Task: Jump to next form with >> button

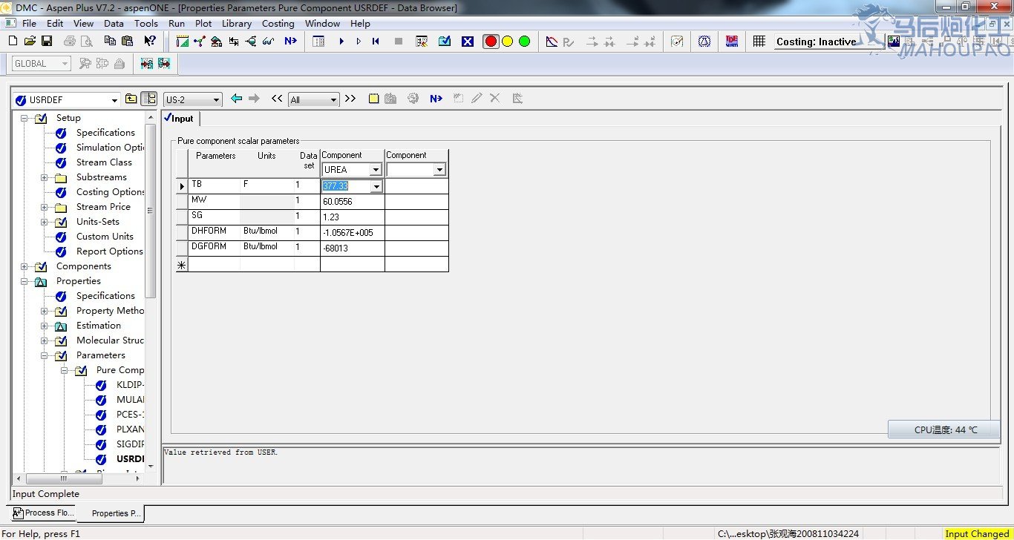Action: point(350,99)
